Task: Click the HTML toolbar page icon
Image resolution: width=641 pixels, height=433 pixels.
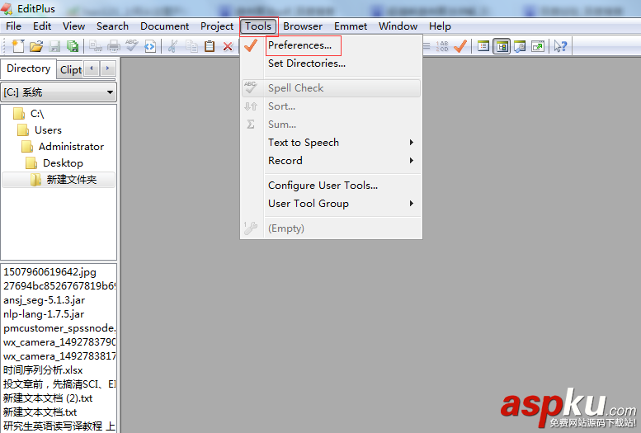Action: (150, 46)
